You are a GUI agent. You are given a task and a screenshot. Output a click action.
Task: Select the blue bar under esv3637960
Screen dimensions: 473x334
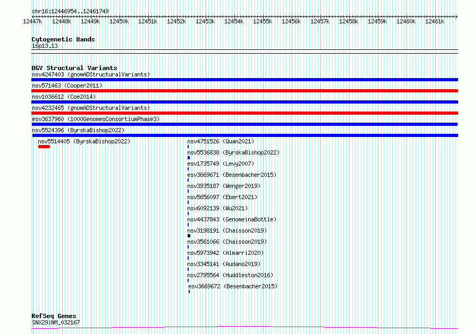pos(244,124)
